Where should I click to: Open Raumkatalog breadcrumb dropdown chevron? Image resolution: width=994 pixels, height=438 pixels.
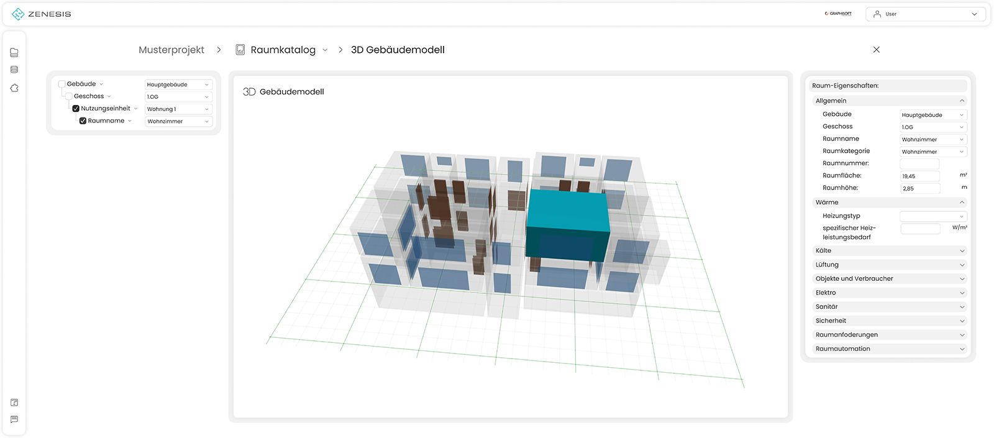pyautogui.click(x=325, y=50)
